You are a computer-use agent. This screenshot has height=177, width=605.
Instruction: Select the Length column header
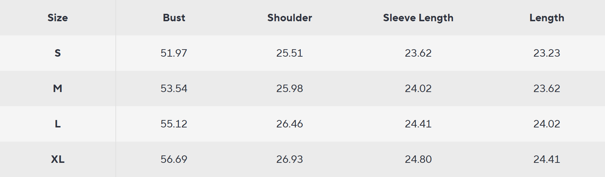pyautogui.click(x=547, y=18)
